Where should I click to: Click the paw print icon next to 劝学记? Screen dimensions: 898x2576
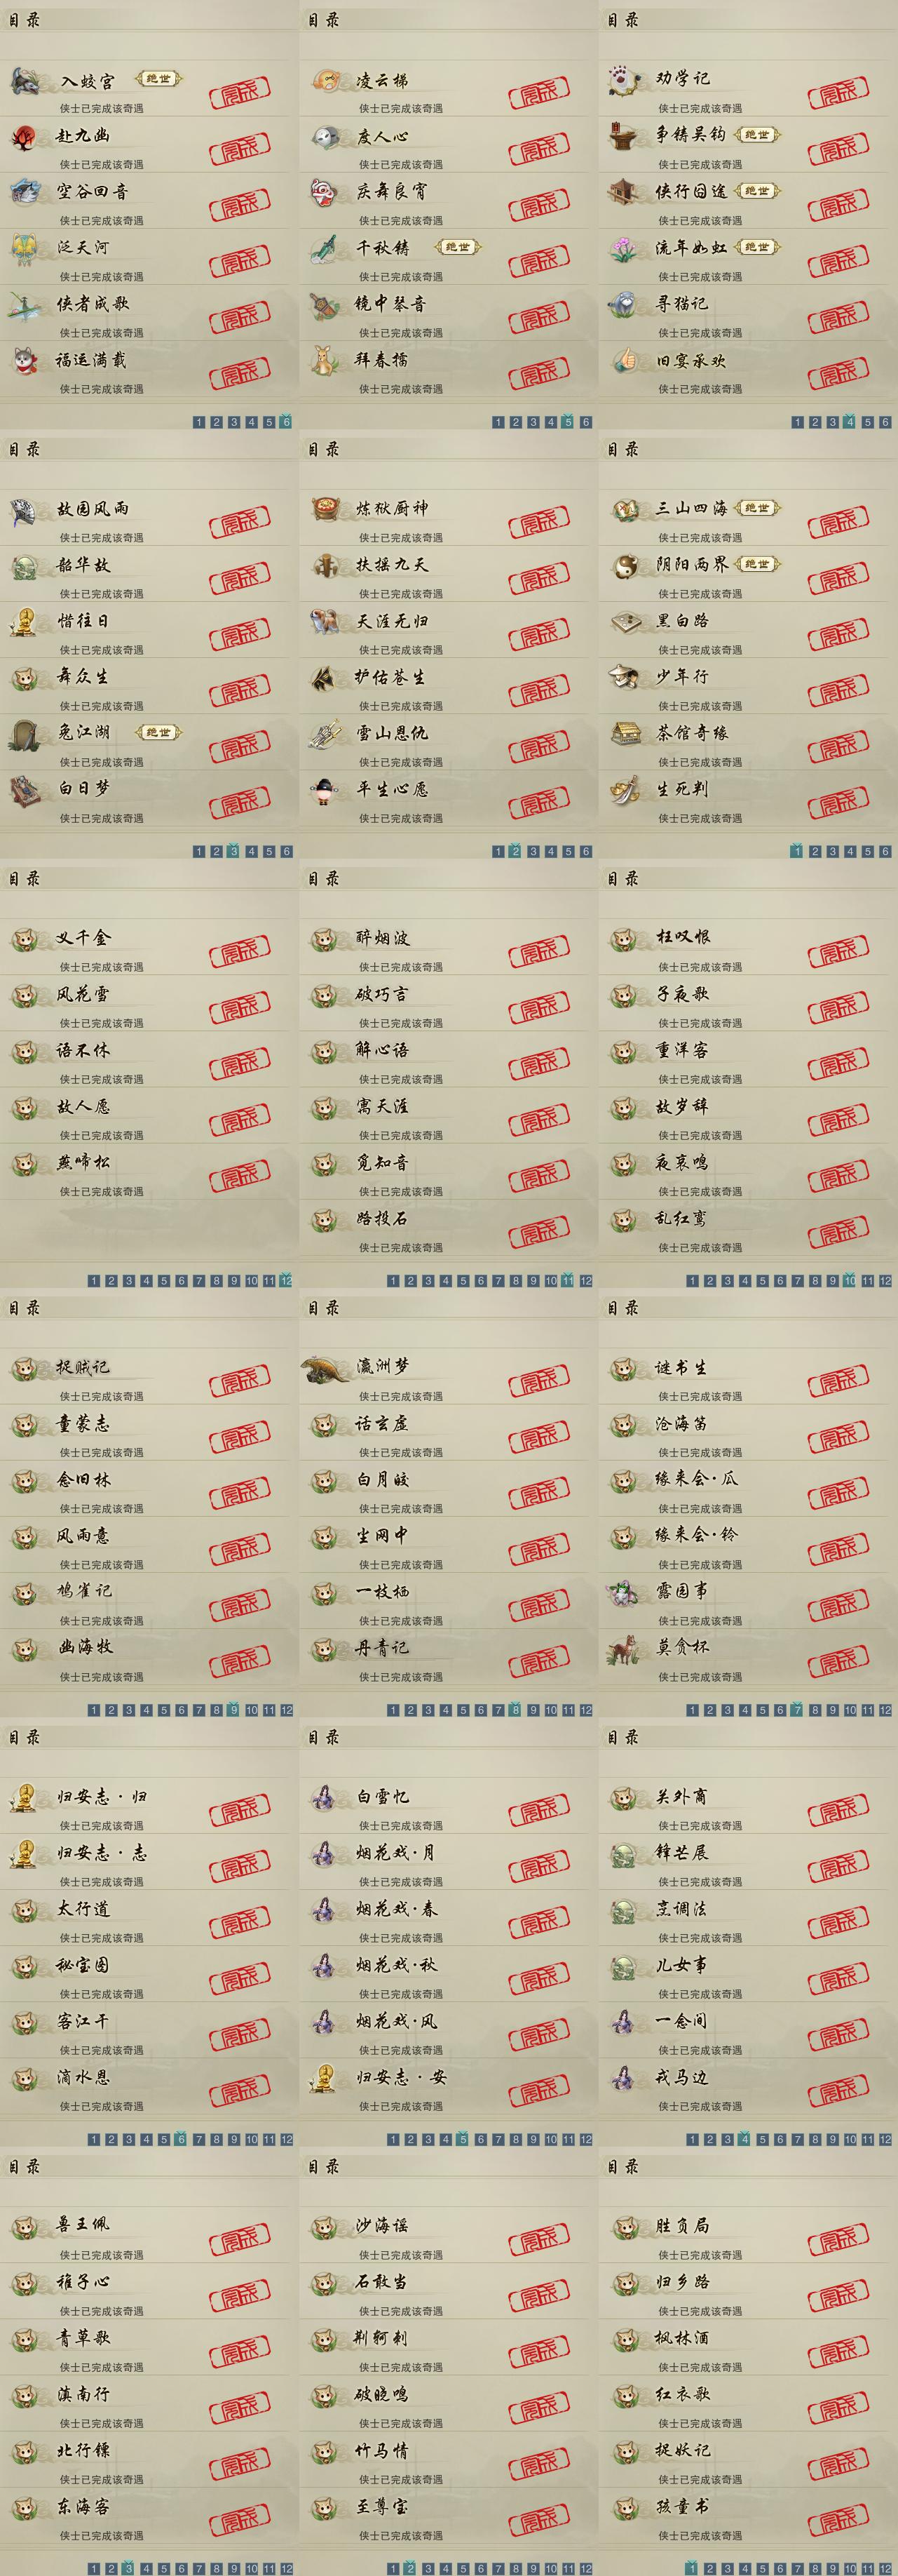click(625, 80)
